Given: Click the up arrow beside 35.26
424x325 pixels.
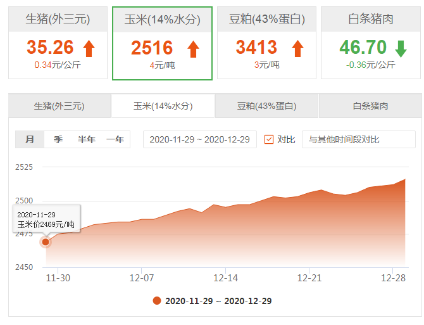Looking at the screenshot, I should [89, 48].
